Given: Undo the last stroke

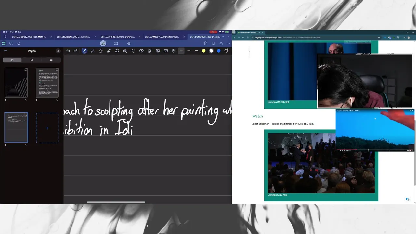Looking at the screenshot, I should click(68, 51).
